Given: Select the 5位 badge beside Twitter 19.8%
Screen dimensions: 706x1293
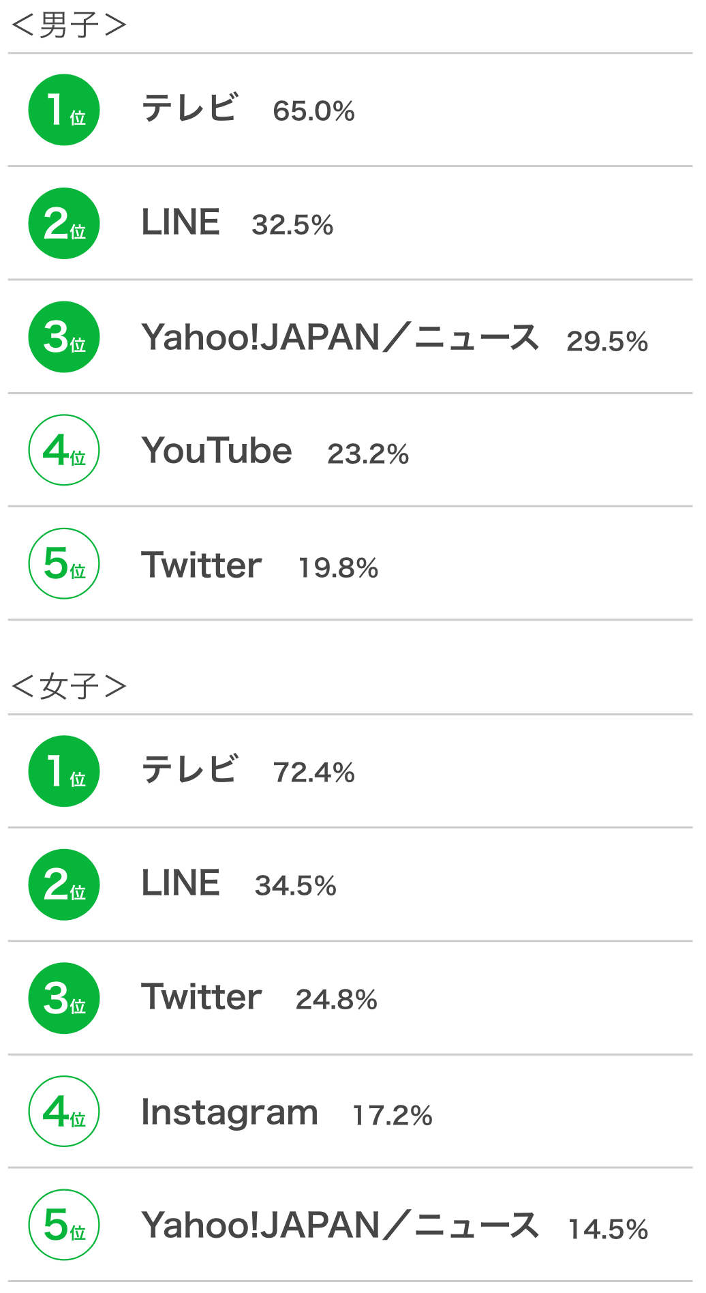Looking at the screenshot, I should click(64, 563).
